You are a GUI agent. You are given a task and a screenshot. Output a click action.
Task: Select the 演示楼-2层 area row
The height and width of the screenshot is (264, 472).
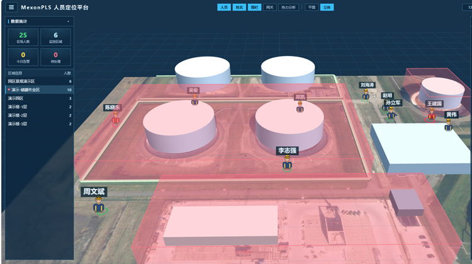pos(40,115)
